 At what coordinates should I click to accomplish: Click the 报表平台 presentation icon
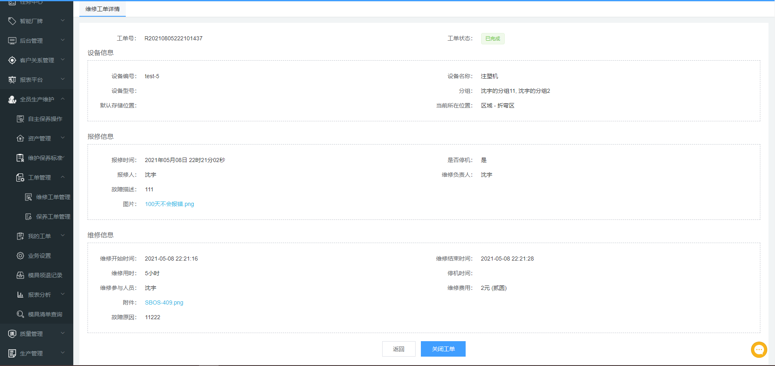click(12, 80)
